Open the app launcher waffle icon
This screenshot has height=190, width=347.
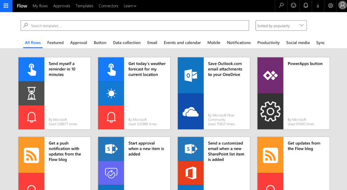[6, 6]
